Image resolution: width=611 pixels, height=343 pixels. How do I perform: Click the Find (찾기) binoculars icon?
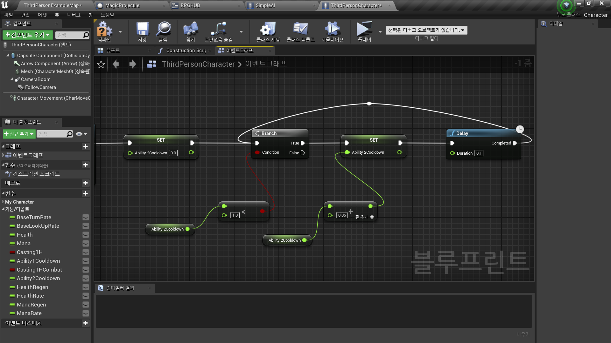(190, 30)
